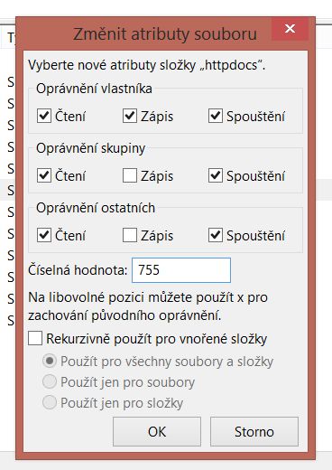Click the Oprávnění skupiny group label
The image size is (332, 470).
point(91,148)
